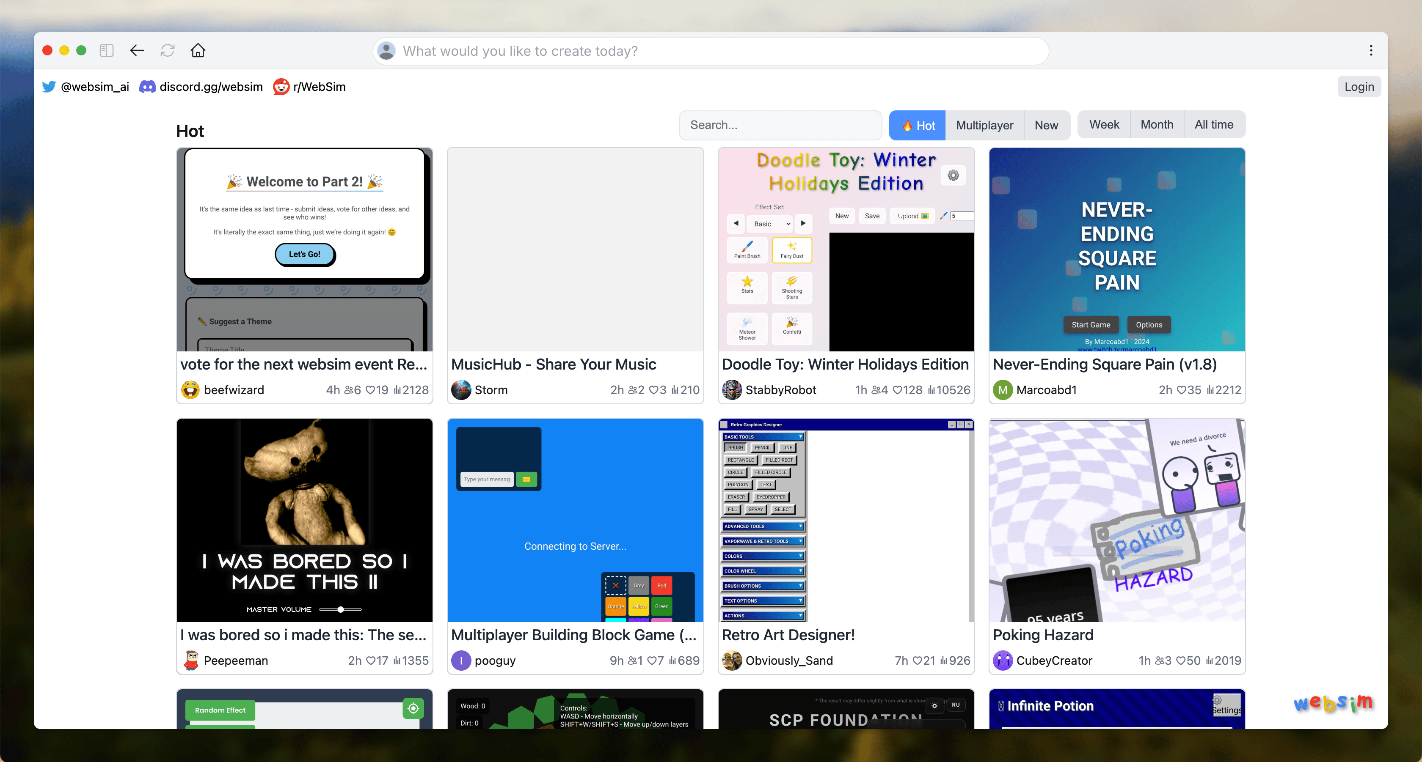Select the EYEDROPPER tool in Retro Designer
This screenshot has width=1422, height=762.
pos(771,497)
